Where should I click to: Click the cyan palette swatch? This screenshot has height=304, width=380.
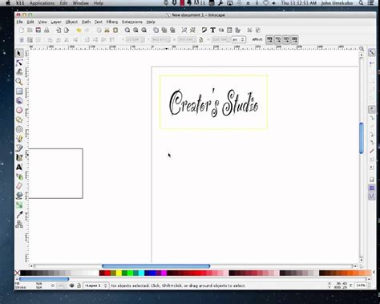click(141, 273)
